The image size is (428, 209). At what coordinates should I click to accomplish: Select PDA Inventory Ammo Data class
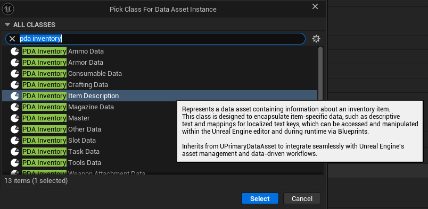(160, 51)
